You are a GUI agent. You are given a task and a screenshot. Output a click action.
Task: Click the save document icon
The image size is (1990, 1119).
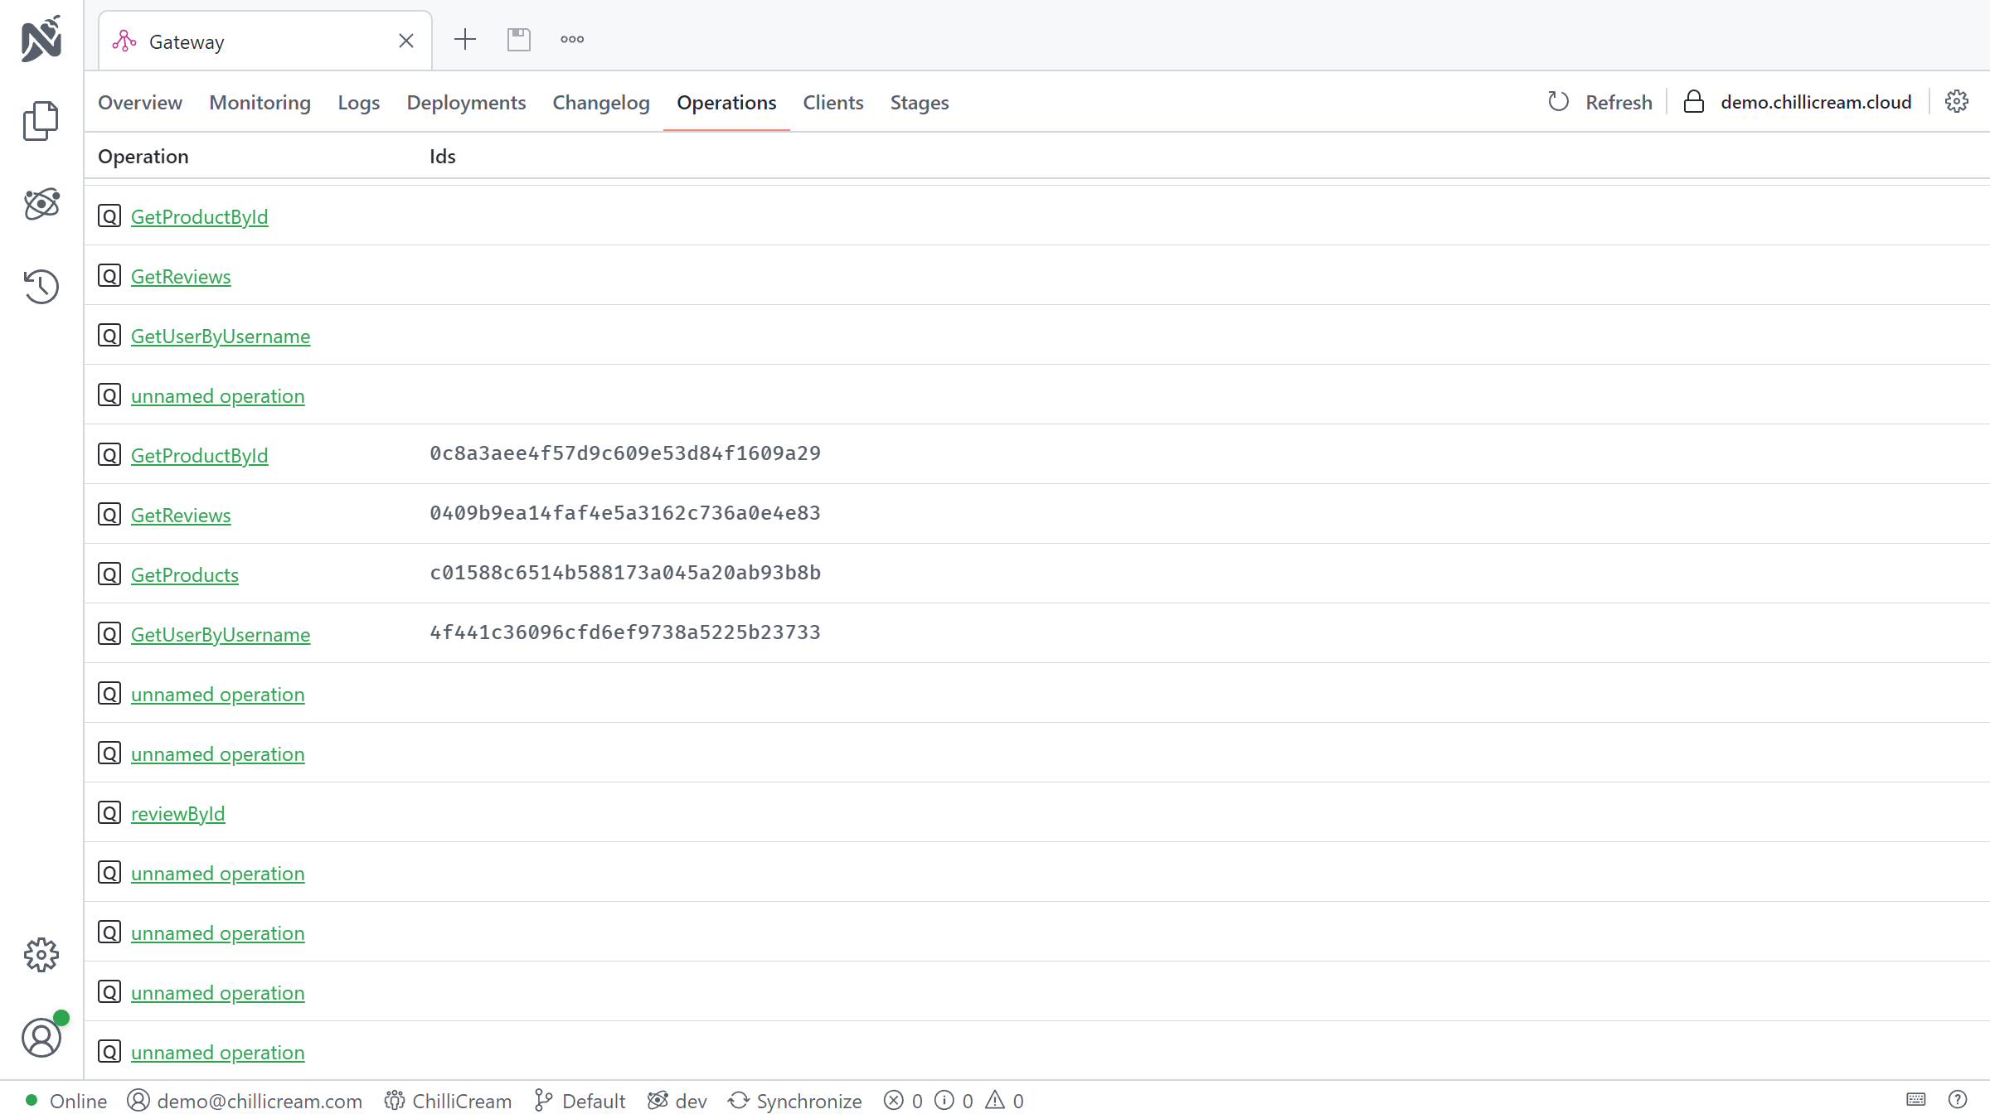pyautogui.click(x=519, y=39)
